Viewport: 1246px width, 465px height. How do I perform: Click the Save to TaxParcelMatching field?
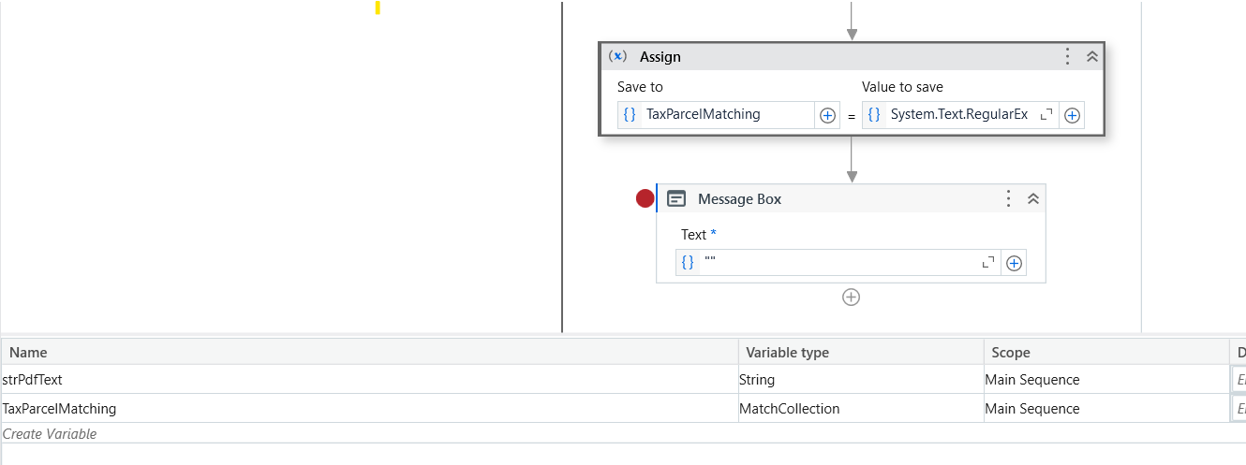(x=726, y=115)
